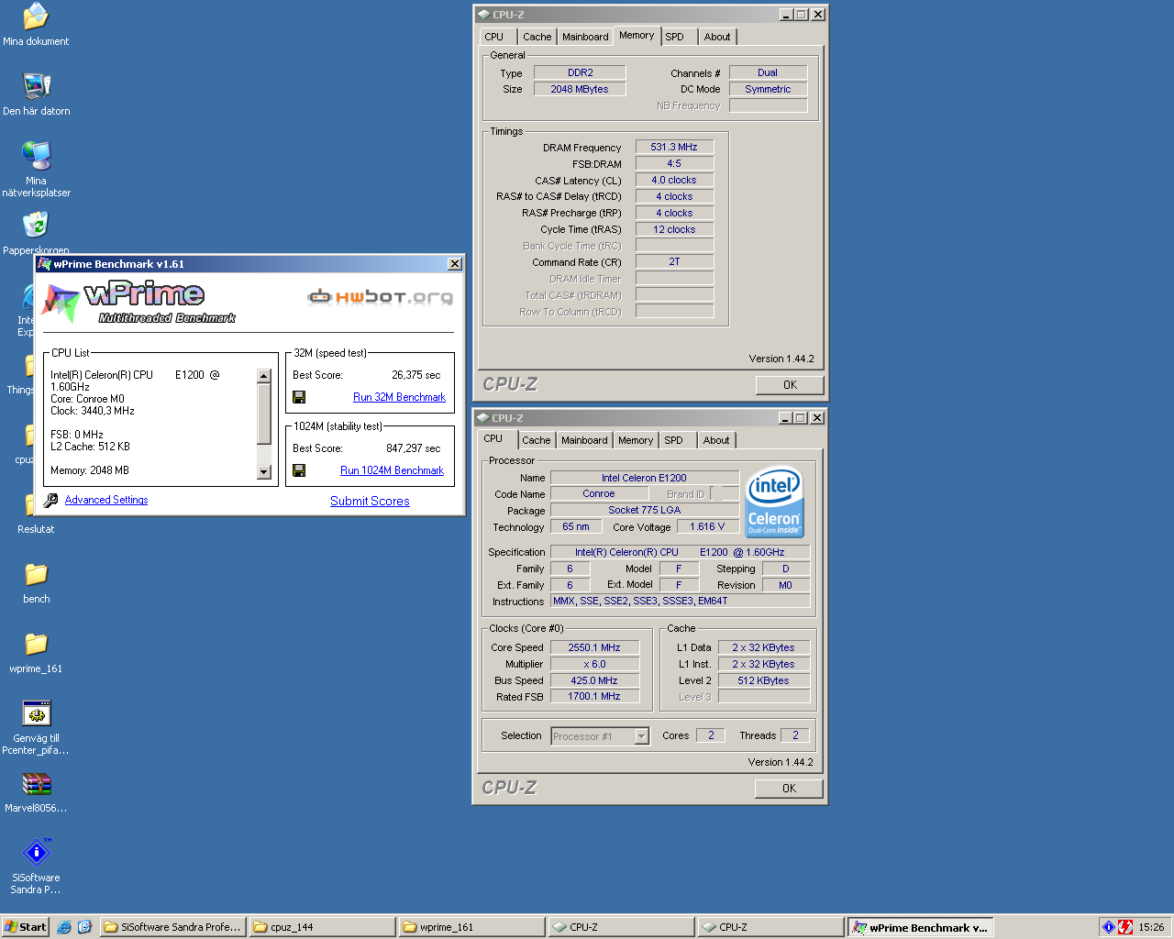Click the save icon for 32M score
This screenshot has width=1174, height=939.
(299, 397)
